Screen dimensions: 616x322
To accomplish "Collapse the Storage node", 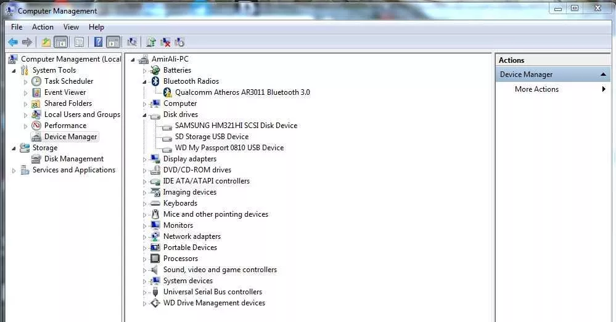I will click(x=14, y=148).
